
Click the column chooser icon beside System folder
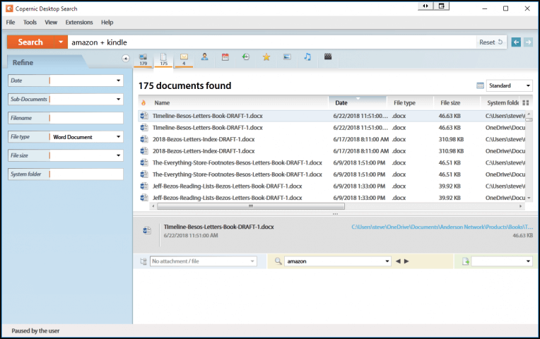[526, 102]
